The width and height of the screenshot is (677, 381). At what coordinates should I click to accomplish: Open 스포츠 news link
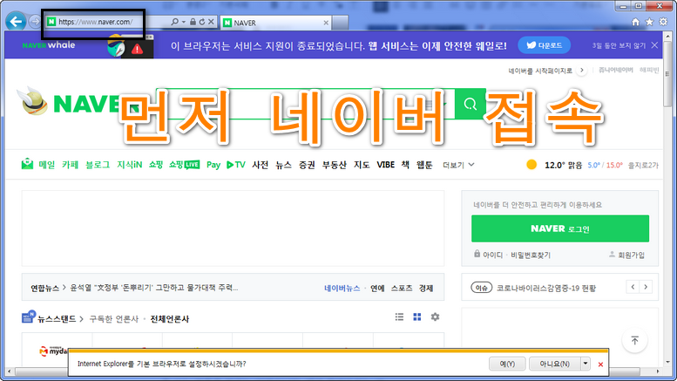point(402,288)
